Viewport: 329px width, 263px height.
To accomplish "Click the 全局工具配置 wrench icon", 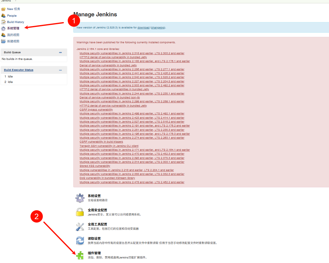I will (x=80, y=227).
